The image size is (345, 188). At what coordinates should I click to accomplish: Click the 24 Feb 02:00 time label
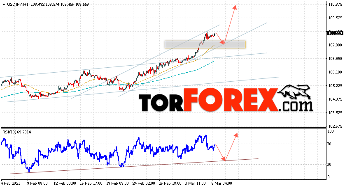(x=143, y=183)
